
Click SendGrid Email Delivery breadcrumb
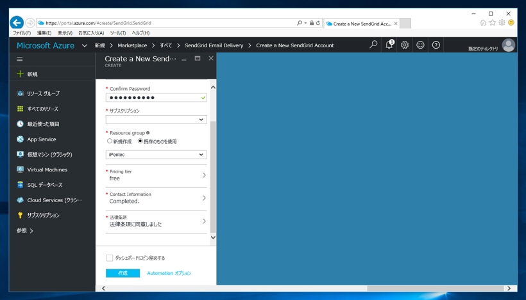pos(214,45)
